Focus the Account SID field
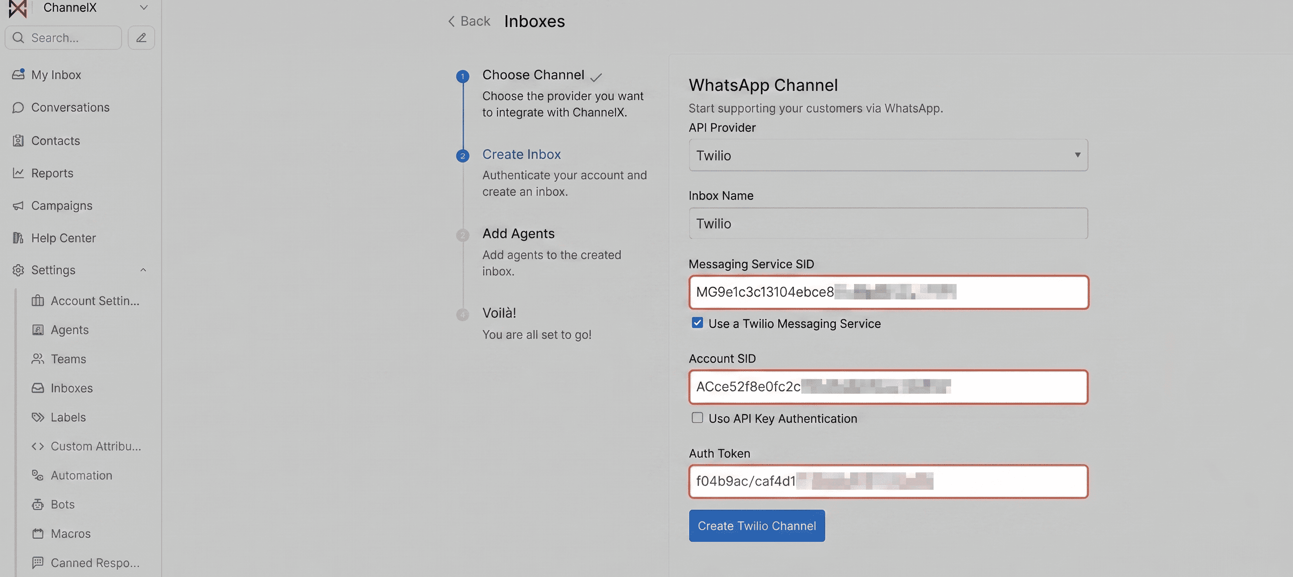 click(x=888, y=387)
